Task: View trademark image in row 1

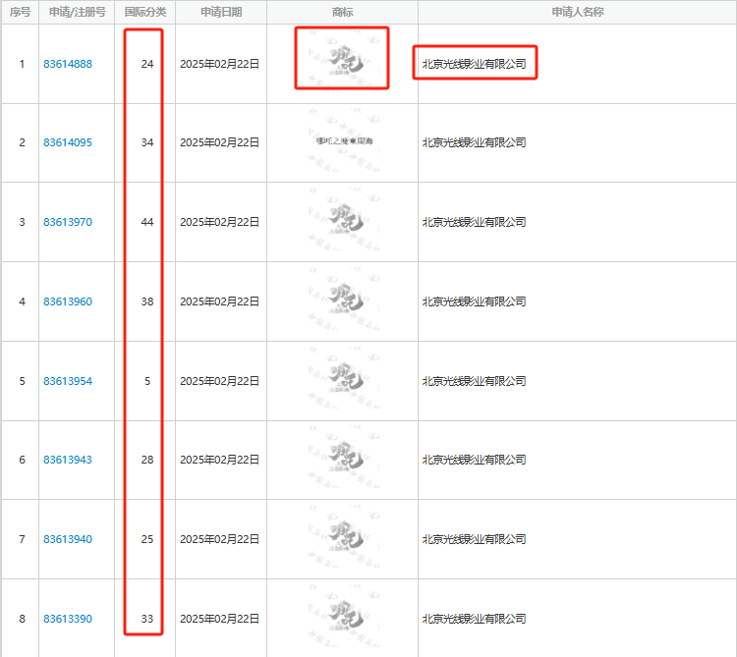Action: click(x=343, y=61)
